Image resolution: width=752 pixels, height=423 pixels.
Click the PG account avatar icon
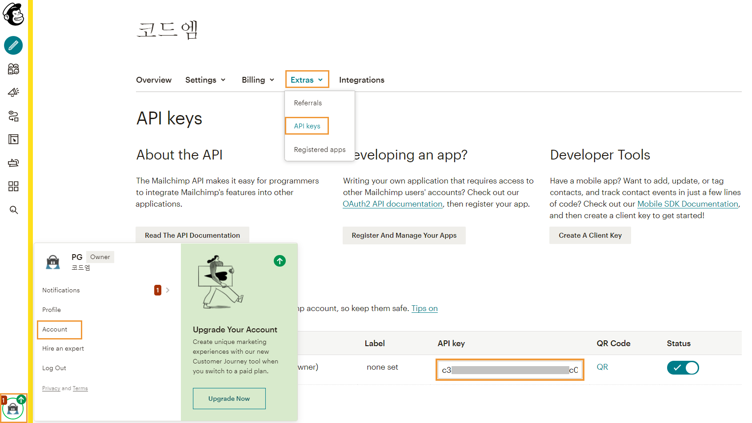53,262
